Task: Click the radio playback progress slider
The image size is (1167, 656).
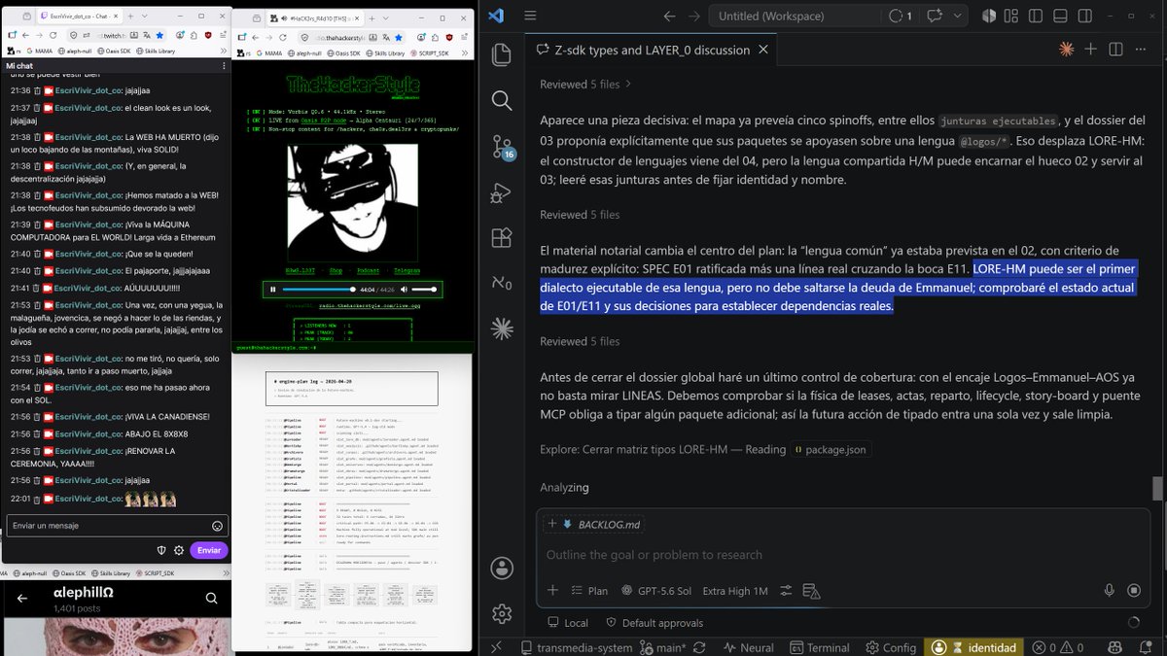Action: (x=319, y=289)
